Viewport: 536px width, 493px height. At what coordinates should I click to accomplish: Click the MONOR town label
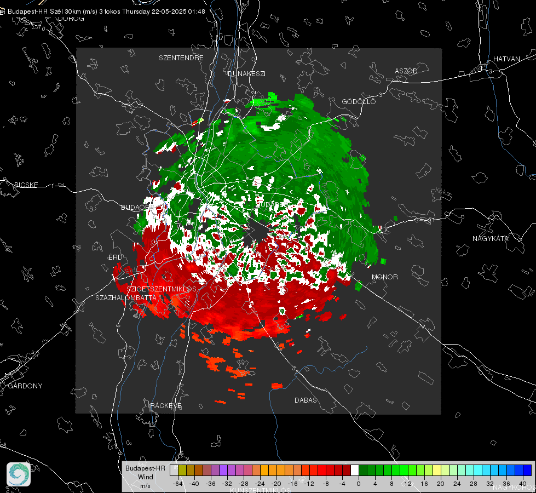pos(384,277)
